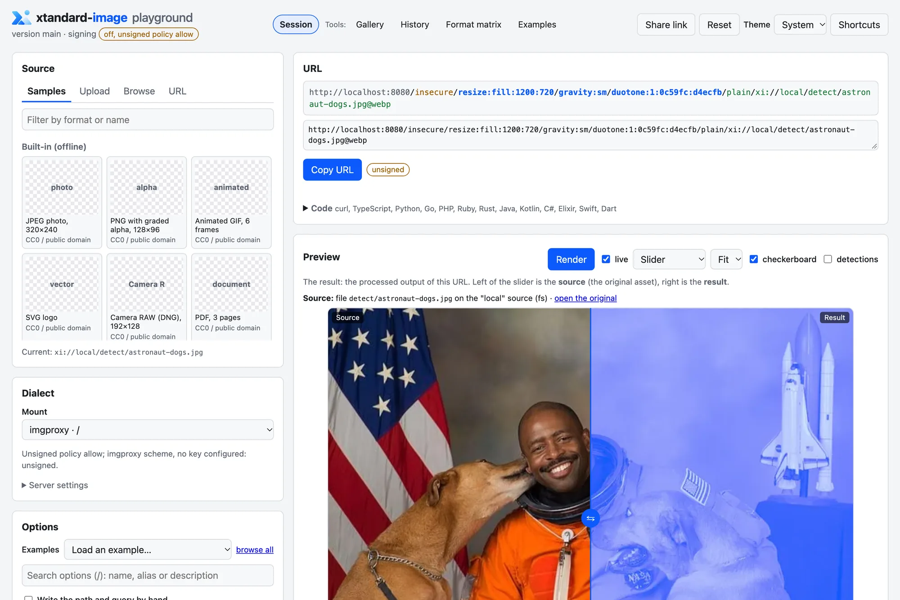Click inside the editable URL textarea
The height and width of the screenshot is (600, 900).
(590, 135)
